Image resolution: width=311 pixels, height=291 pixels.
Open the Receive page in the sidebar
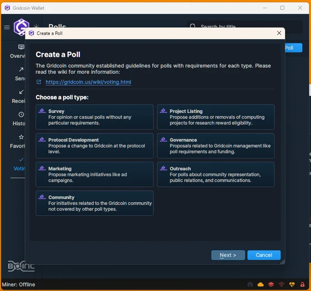(18, 97)
